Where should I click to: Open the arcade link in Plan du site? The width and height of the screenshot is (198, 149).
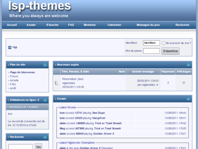coord(14,80)
